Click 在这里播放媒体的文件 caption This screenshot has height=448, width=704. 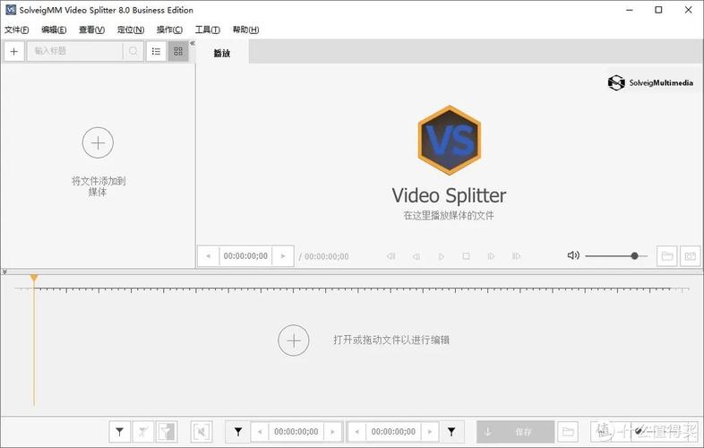click(x=449, y=216)
